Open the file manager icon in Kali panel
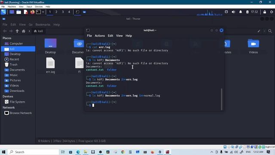Image resolution: width=275 pixels, height=155 pixels. pyautogui.click(x=18, y=12)
